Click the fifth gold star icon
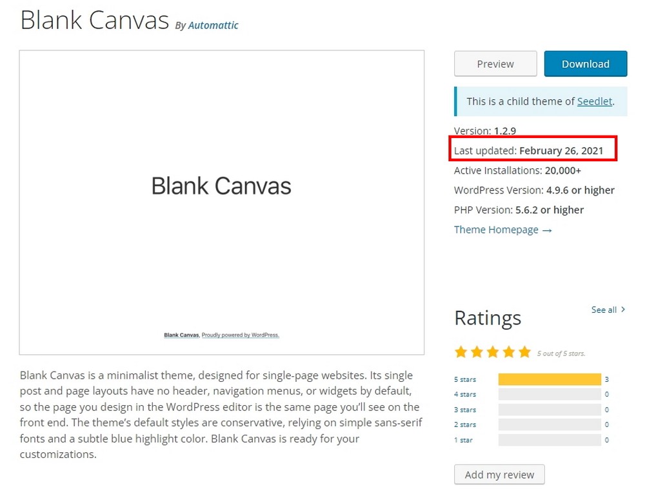The height and width of the screenshot is (489, 645). coord(524,352)
